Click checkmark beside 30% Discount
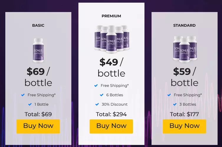This screenshot has height=147, width=222. click(97, 104)
